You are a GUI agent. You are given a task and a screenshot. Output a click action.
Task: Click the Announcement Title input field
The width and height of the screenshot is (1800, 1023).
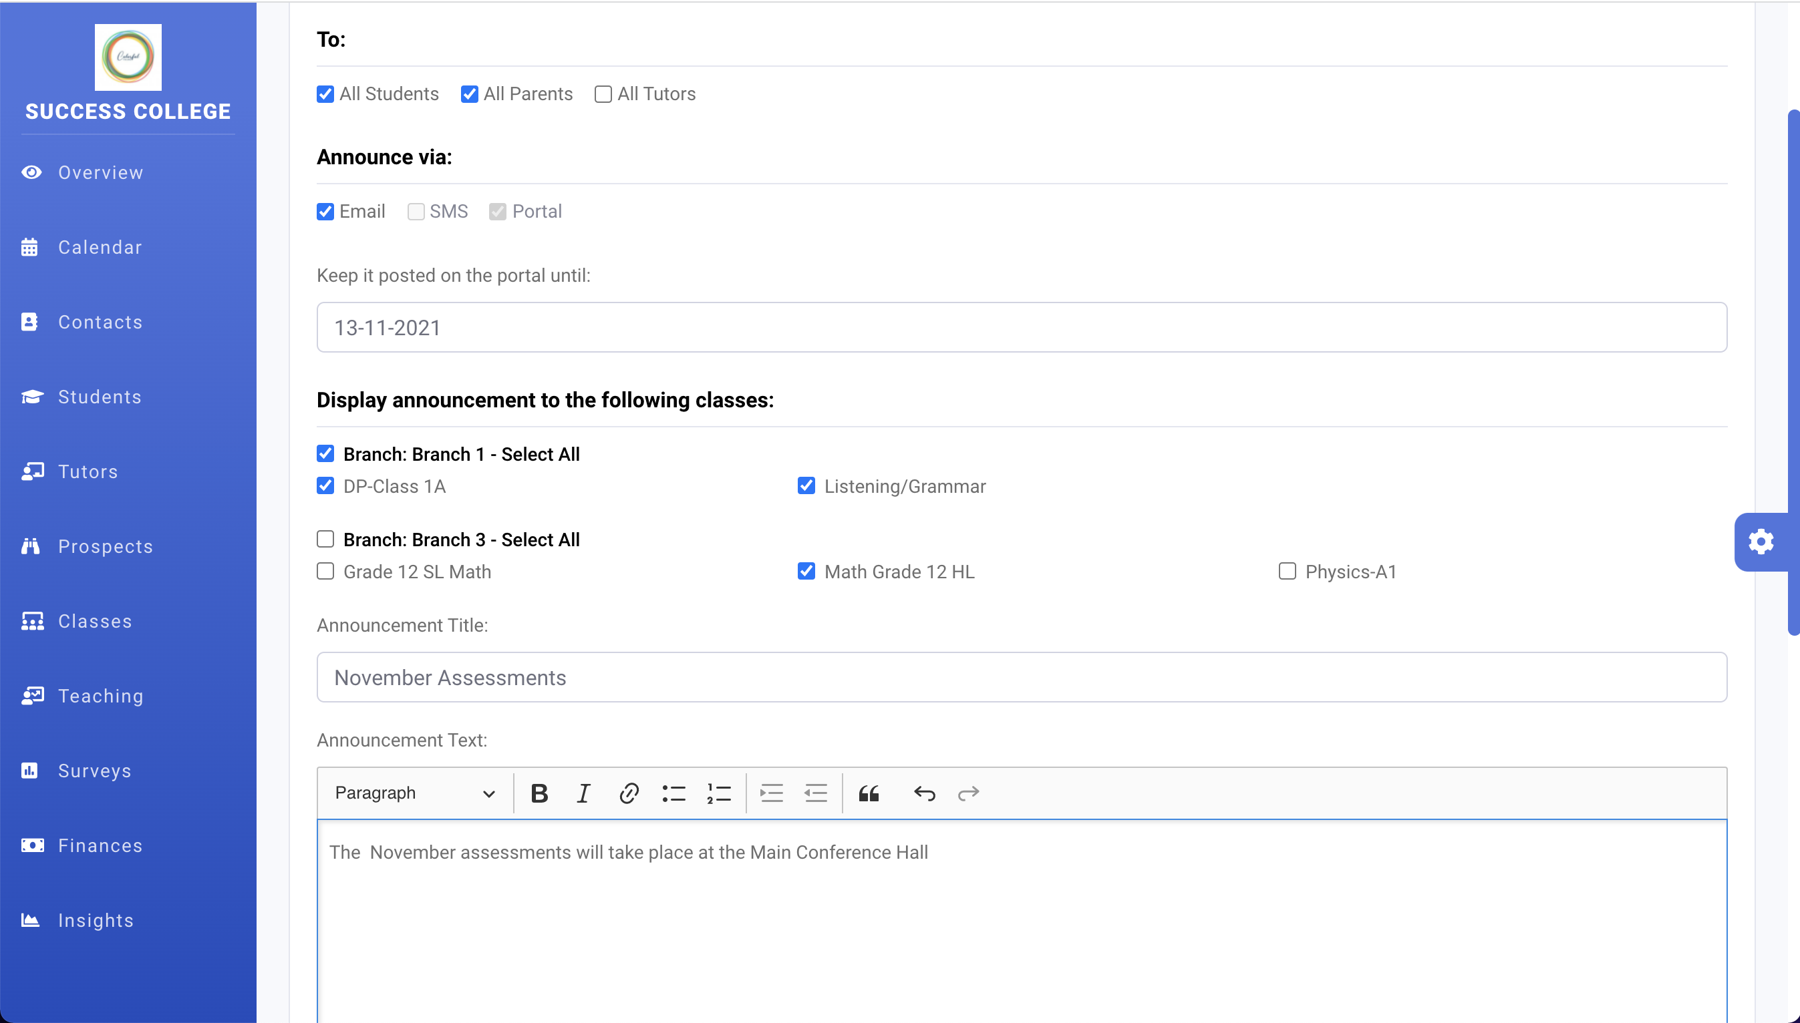click(x=1022, y=677)
